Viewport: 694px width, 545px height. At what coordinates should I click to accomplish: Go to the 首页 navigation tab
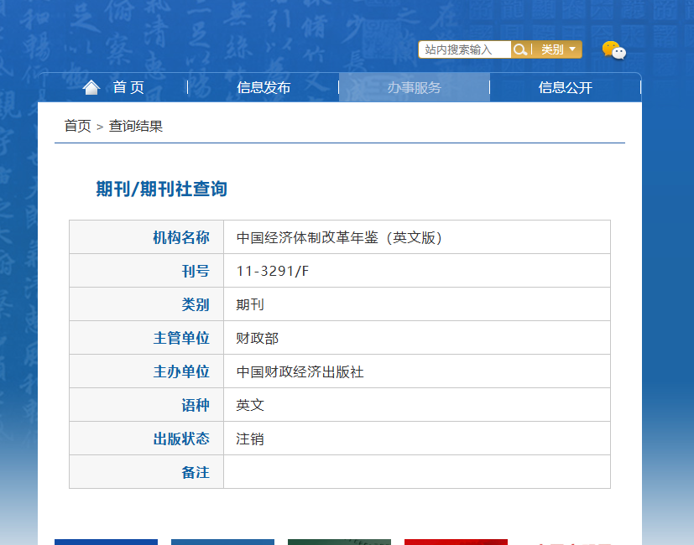(x=113, y=87)
